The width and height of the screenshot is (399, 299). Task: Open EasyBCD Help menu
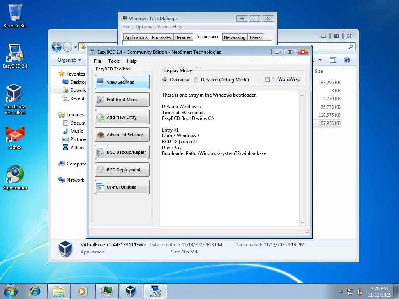tap(132, 61)
